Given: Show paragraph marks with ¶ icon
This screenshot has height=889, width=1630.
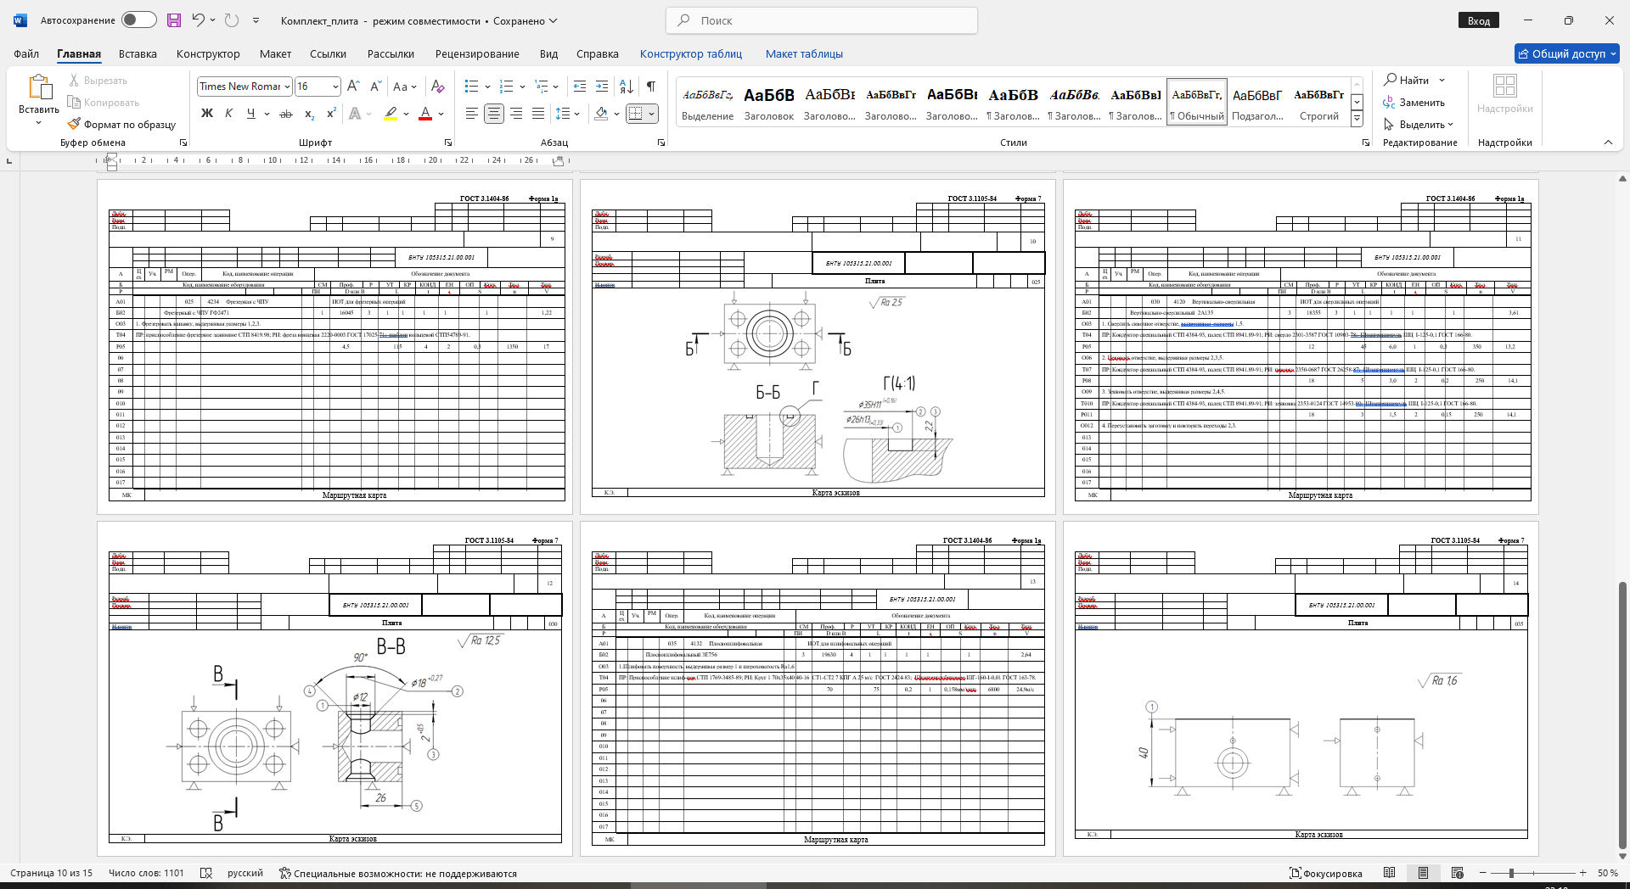Looking at the screenshot, I should [x=650, y=87].
